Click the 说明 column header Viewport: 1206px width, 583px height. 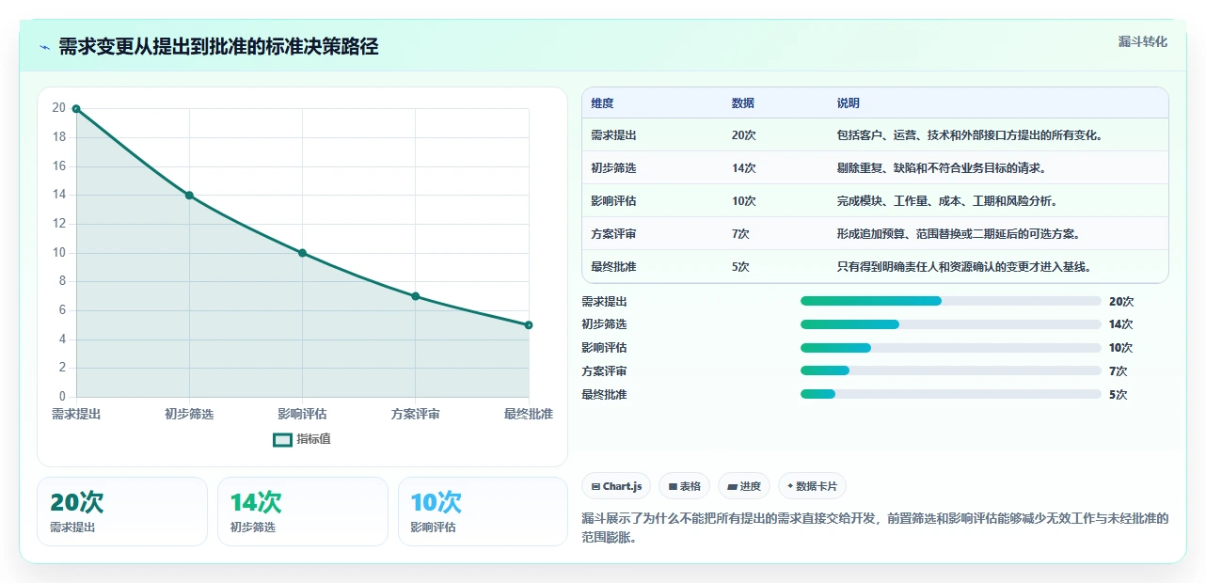point(849,103)
